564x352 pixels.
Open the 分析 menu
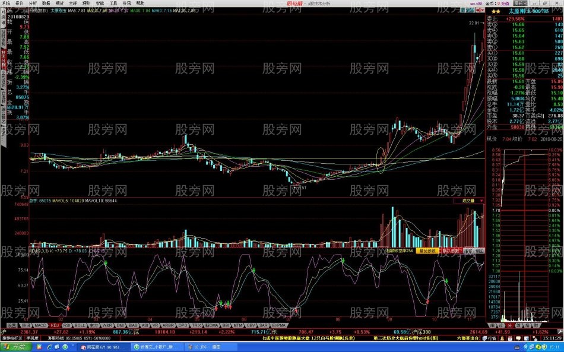[33, 3]
